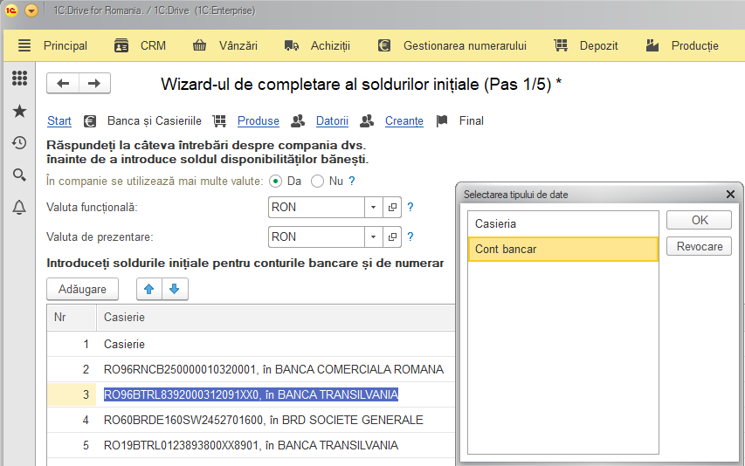
Task: Open Valuta funcțională item form icon
Action: click(x=392, y=208)
